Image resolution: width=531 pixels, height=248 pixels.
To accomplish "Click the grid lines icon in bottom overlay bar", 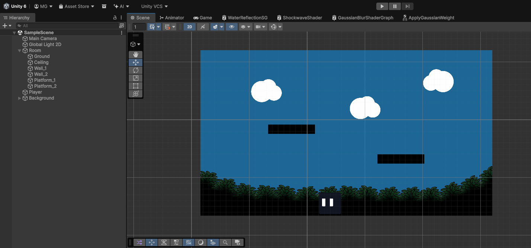I will 189,242.
